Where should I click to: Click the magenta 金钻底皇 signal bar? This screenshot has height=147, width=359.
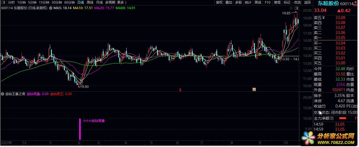(x=80, y=129)
